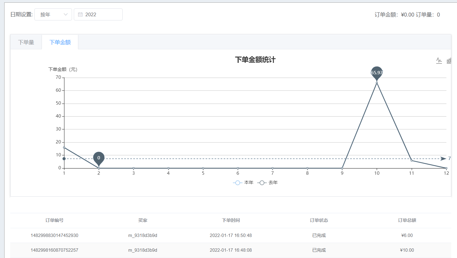Click the 订单总额 column header
The height and width of the screenshot is (258, 457).
tap(407, 220)
